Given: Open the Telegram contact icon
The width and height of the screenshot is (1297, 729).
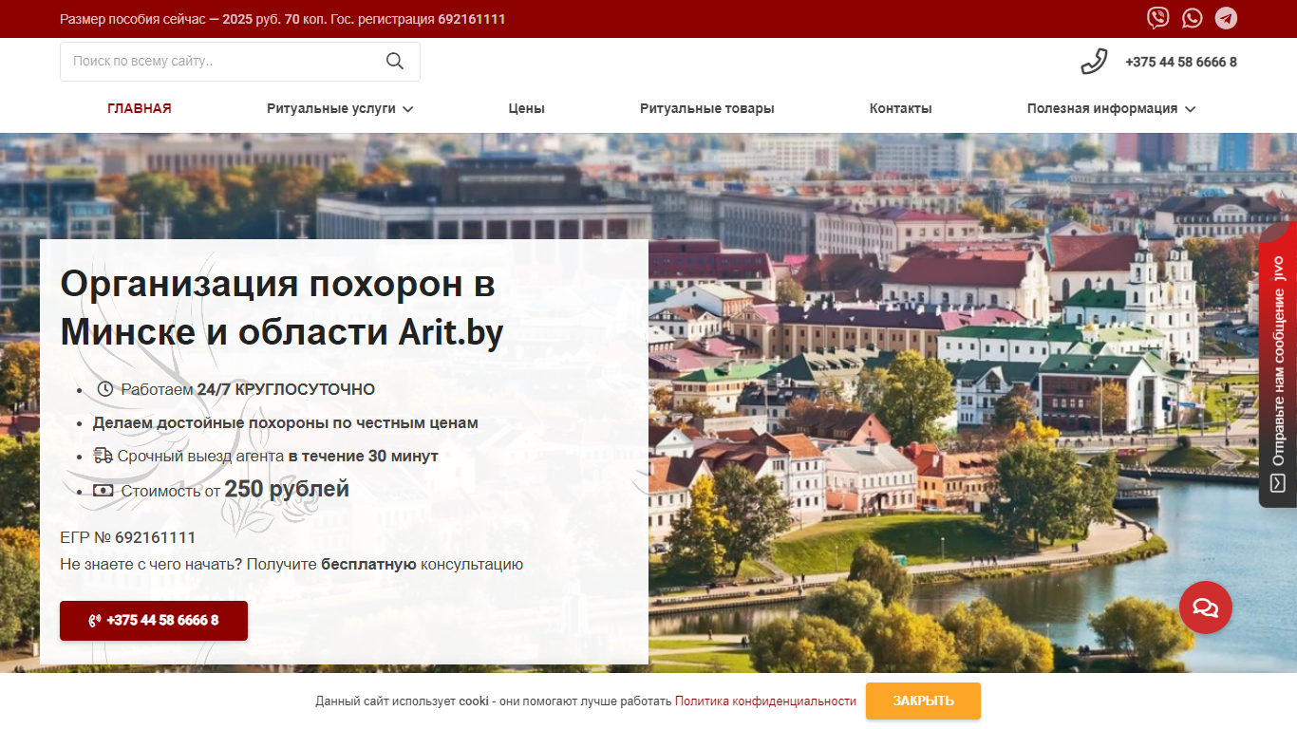Looking at the screenshot, I should pyautogui.click(x=1227, y=18).
